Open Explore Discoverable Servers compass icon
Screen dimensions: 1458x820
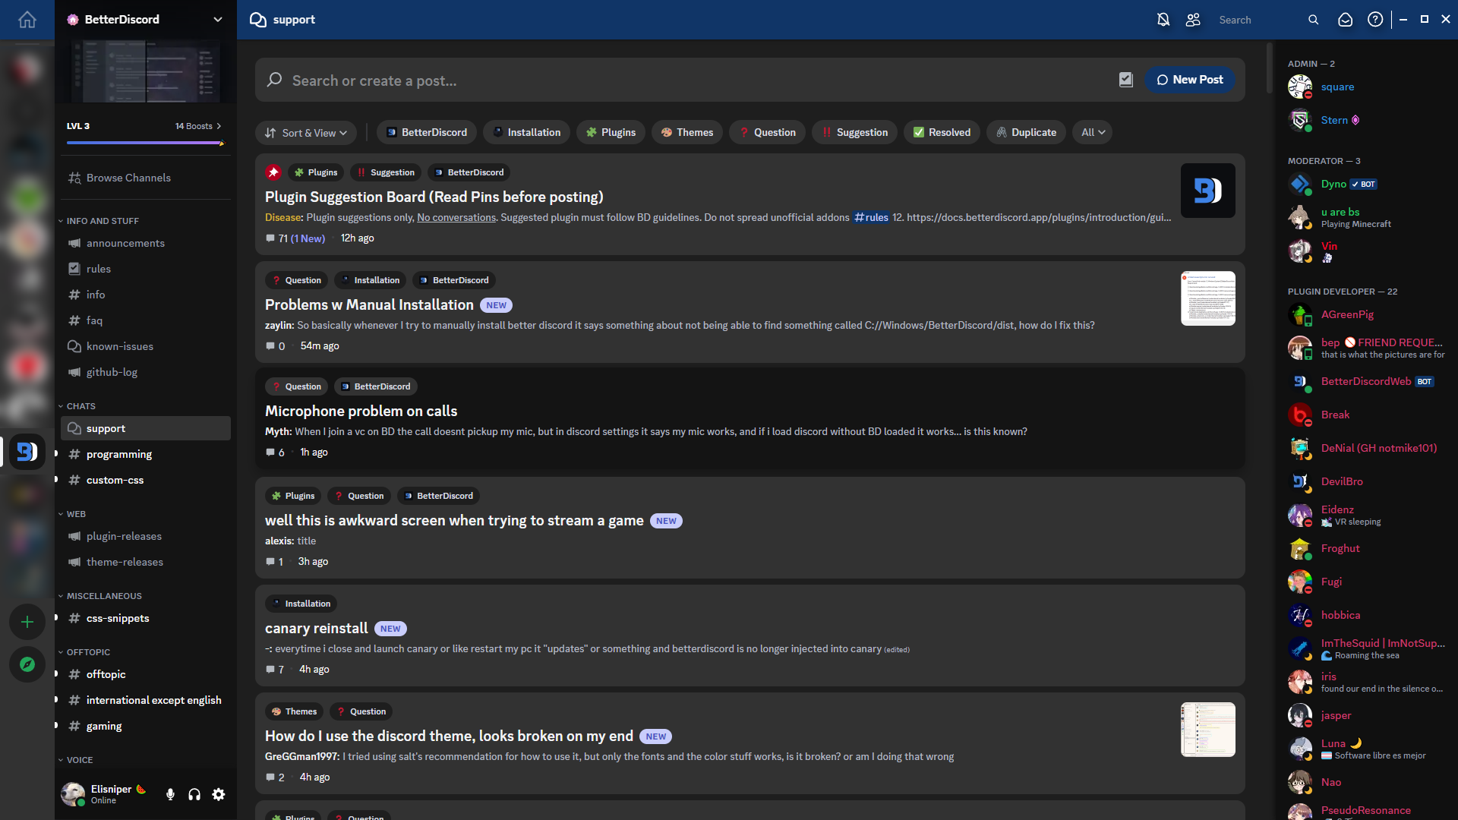tap(27, 664)
